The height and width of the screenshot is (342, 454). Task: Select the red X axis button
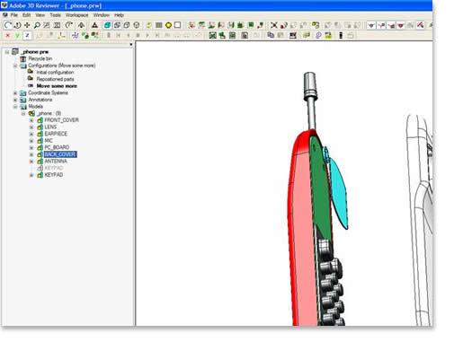8,36
